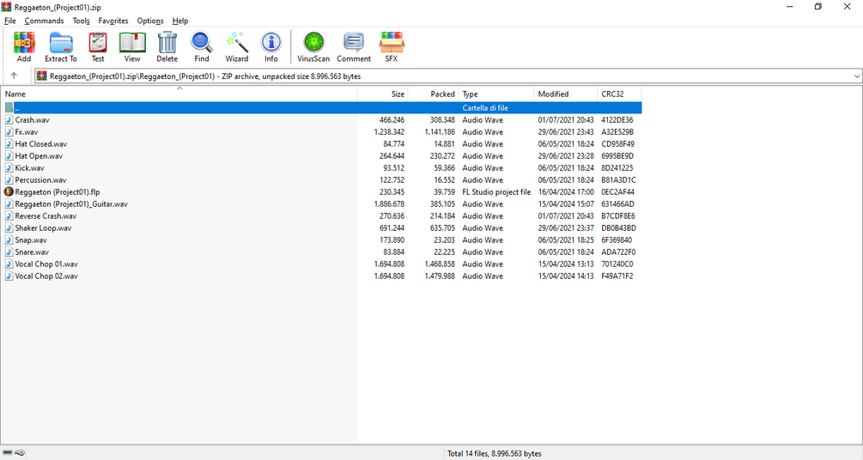Click the WinRAR icon in title bar
Screen dimensions: 863x460
[7, 7]
